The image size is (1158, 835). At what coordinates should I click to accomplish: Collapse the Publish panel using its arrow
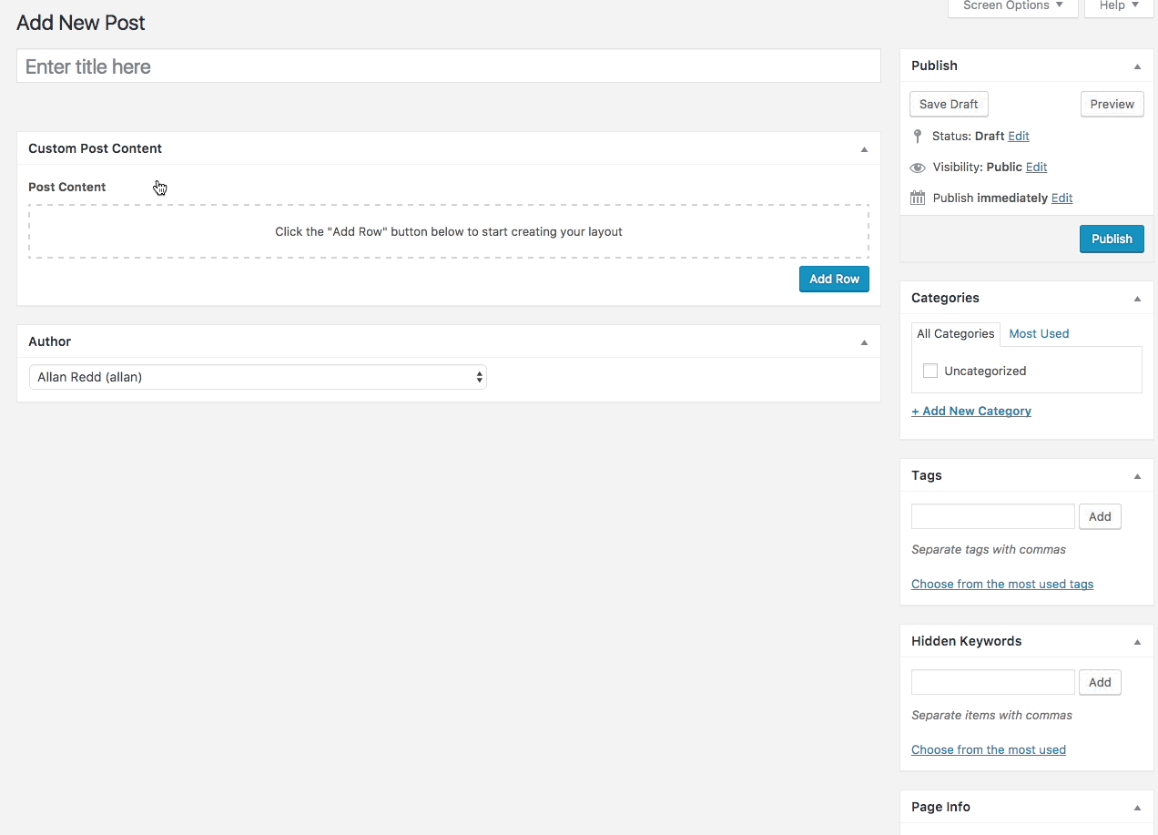tap(1137, 66)
